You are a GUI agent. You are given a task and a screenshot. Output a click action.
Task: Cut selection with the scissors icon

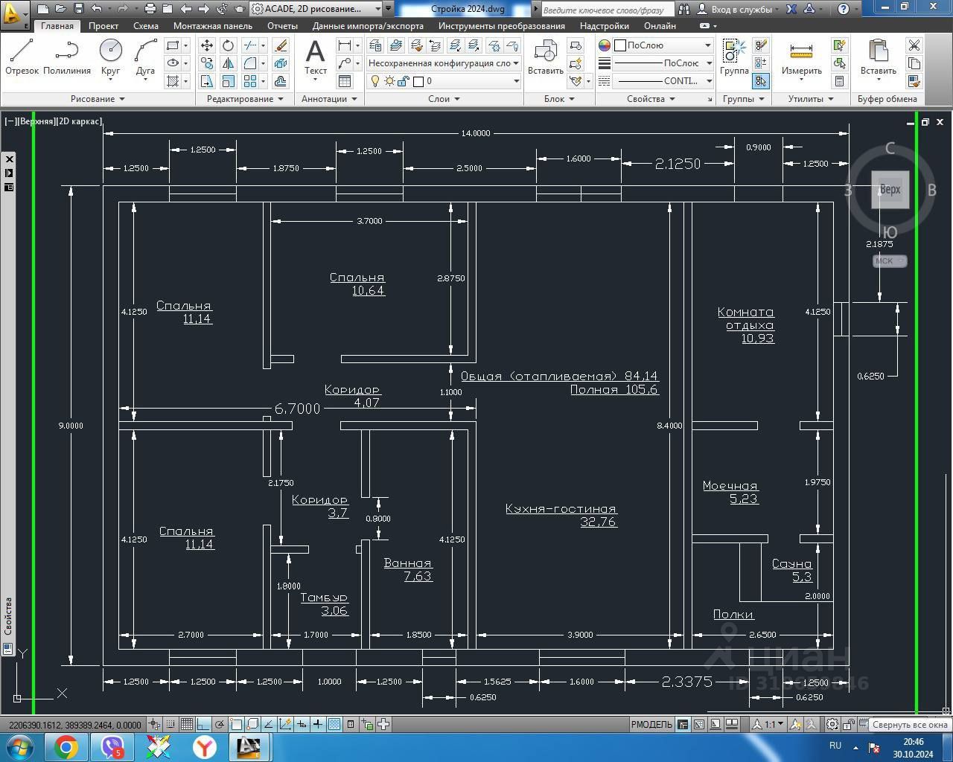pyautogui.click(x=914, y=45)
